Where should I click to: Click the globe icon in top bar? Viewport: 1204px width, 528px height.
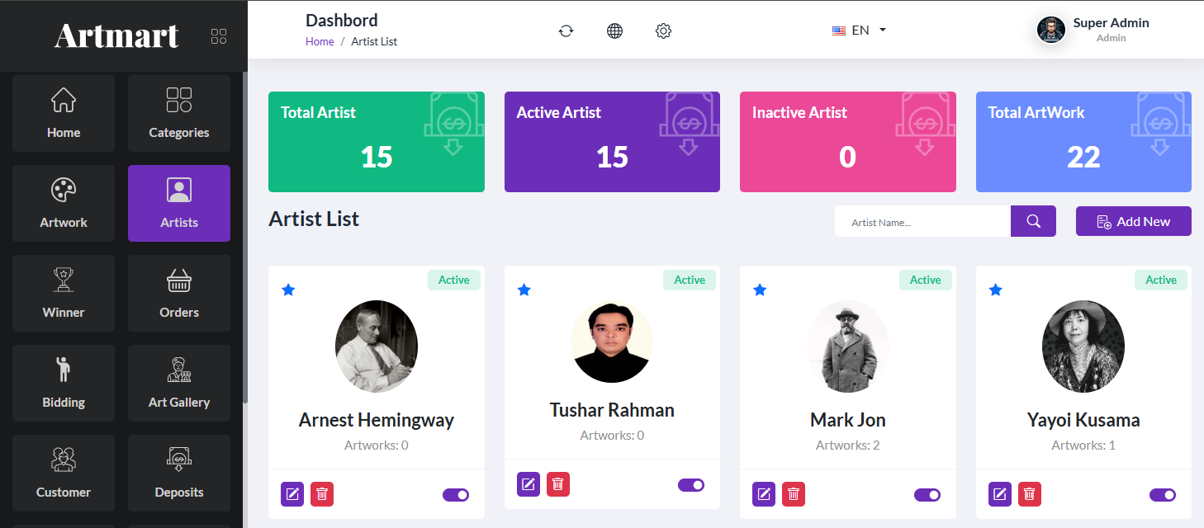tap(614, 31)
